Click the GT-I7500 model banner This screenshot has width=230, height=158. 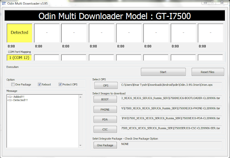point(115,16)
